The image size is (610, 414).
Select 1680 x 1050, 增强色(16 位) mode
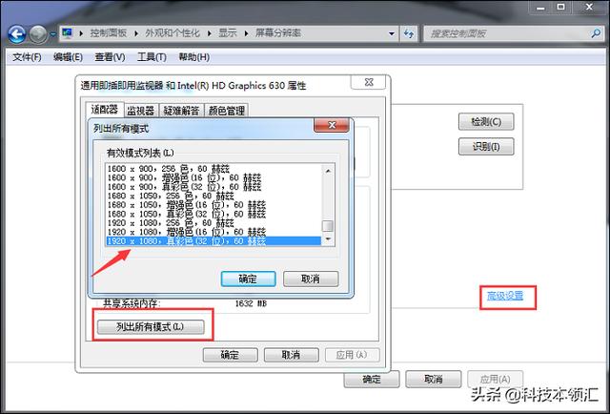pyautogui.click(x=213, y=205)
